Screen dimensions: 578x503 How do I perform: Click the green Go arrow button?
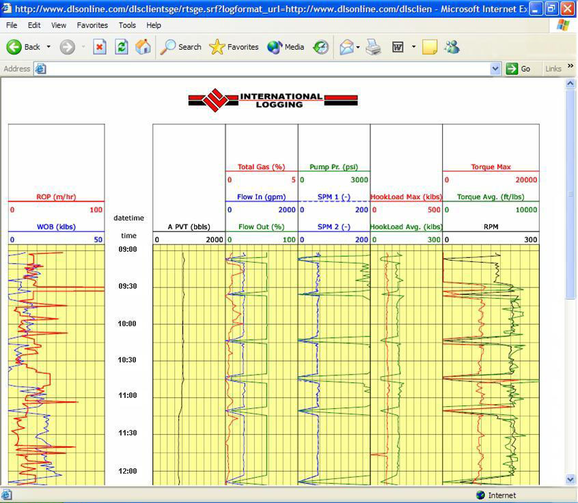tap(512, 68)
